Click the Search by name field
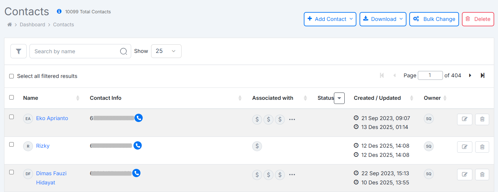 coord(76,51)
